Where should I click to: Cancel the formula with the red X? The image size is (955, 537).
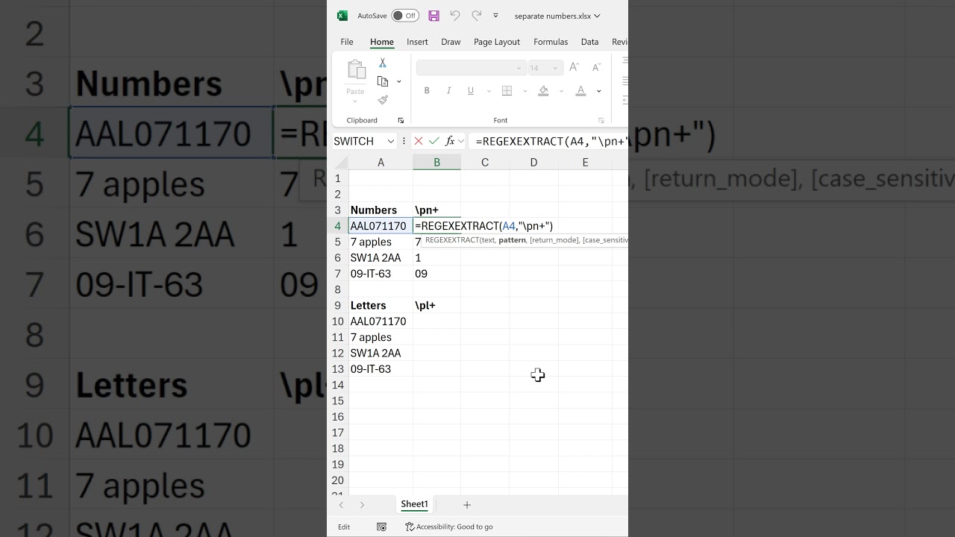coord(418,141)
